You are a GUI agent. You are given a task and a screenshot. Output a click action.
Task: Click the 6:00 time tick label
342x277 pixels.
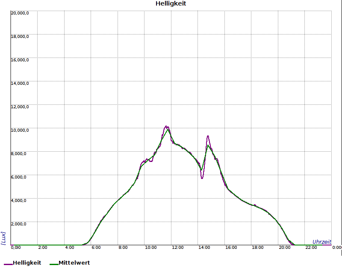click(x=96, y=248)
